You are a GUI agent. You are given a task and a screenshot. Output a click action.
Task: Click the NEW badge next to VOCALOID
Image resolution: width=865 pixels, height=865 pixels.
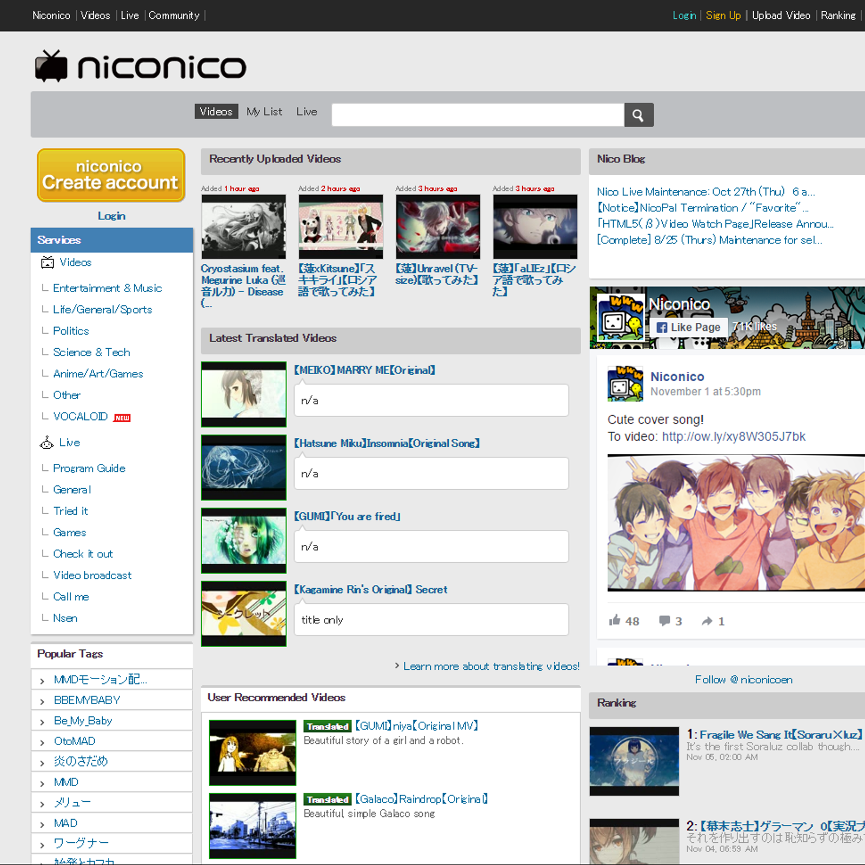point(122,418)
